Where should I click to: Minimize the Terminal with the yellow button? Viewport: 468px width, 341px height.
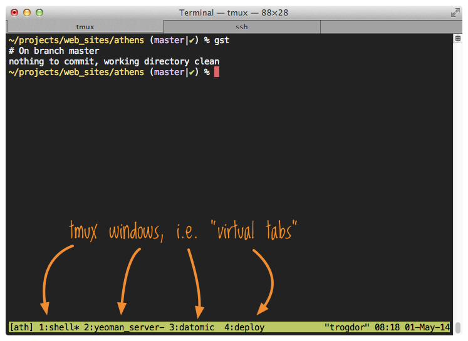point(27,13)
